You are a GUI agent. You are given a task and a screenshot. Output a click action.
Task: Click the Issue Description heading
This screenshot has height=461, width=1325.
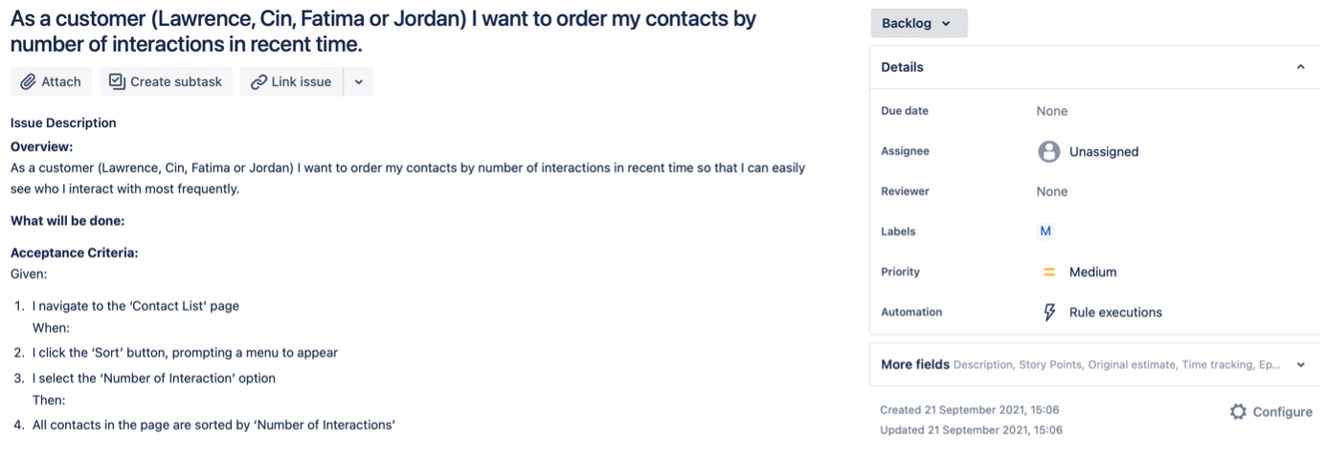63,123
